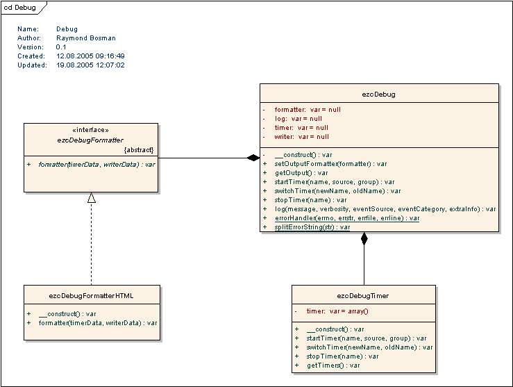The width and height of the screenshot is (513, 387).
Task: Click the {abstract} marker in ezcDebugFormatter
Action: click(x=138, y=150)
